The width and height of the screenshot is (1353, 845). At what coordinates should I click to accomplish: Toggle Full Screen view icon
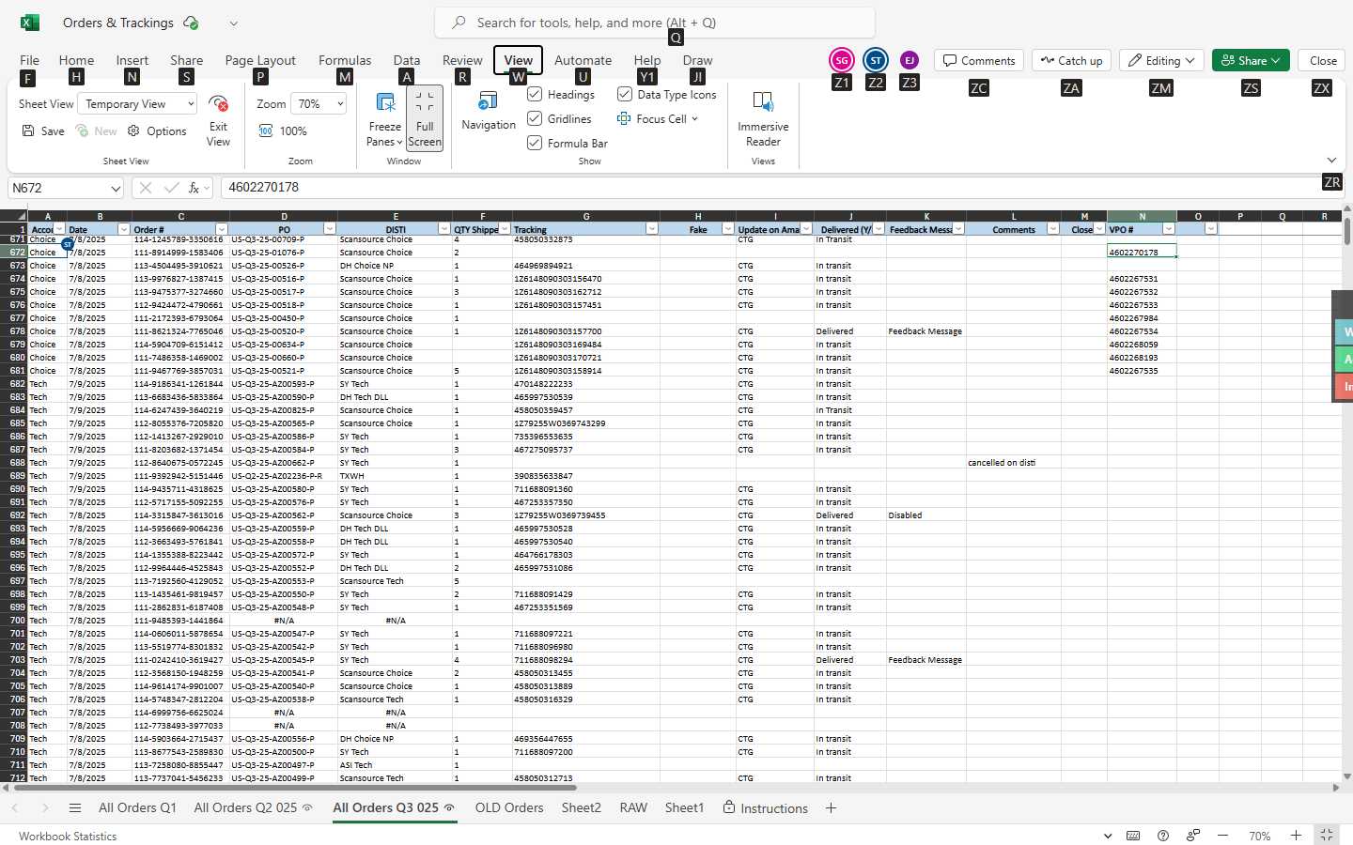(425, 100)
